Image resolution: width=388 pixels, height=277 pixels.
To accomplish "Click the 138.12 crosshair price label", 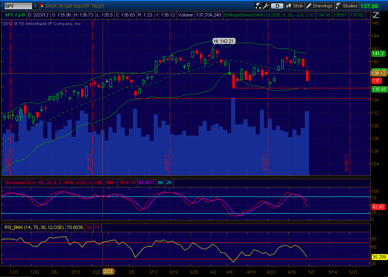I will point(379,73).
